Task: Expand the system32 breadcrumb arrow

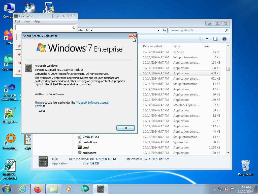Action: point(91,30)
